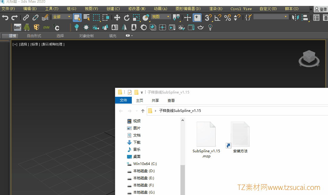Viewport: 328px width, 195px height.
Task: Open Edit Named Selection Sets
Action: tap(248, 18)
